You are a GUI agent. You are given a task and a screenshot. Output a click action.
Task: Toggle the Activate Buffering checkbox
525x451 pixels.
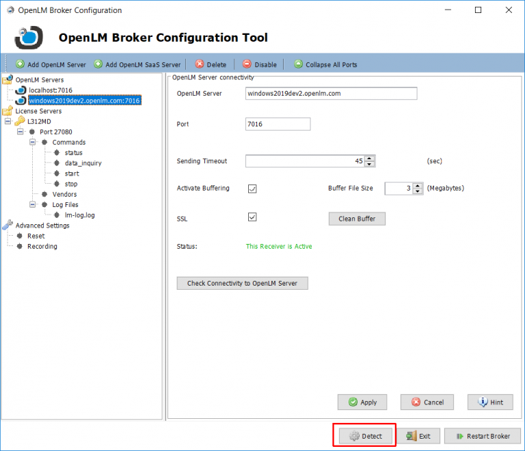pyautogui.click(x=252, y=189)
